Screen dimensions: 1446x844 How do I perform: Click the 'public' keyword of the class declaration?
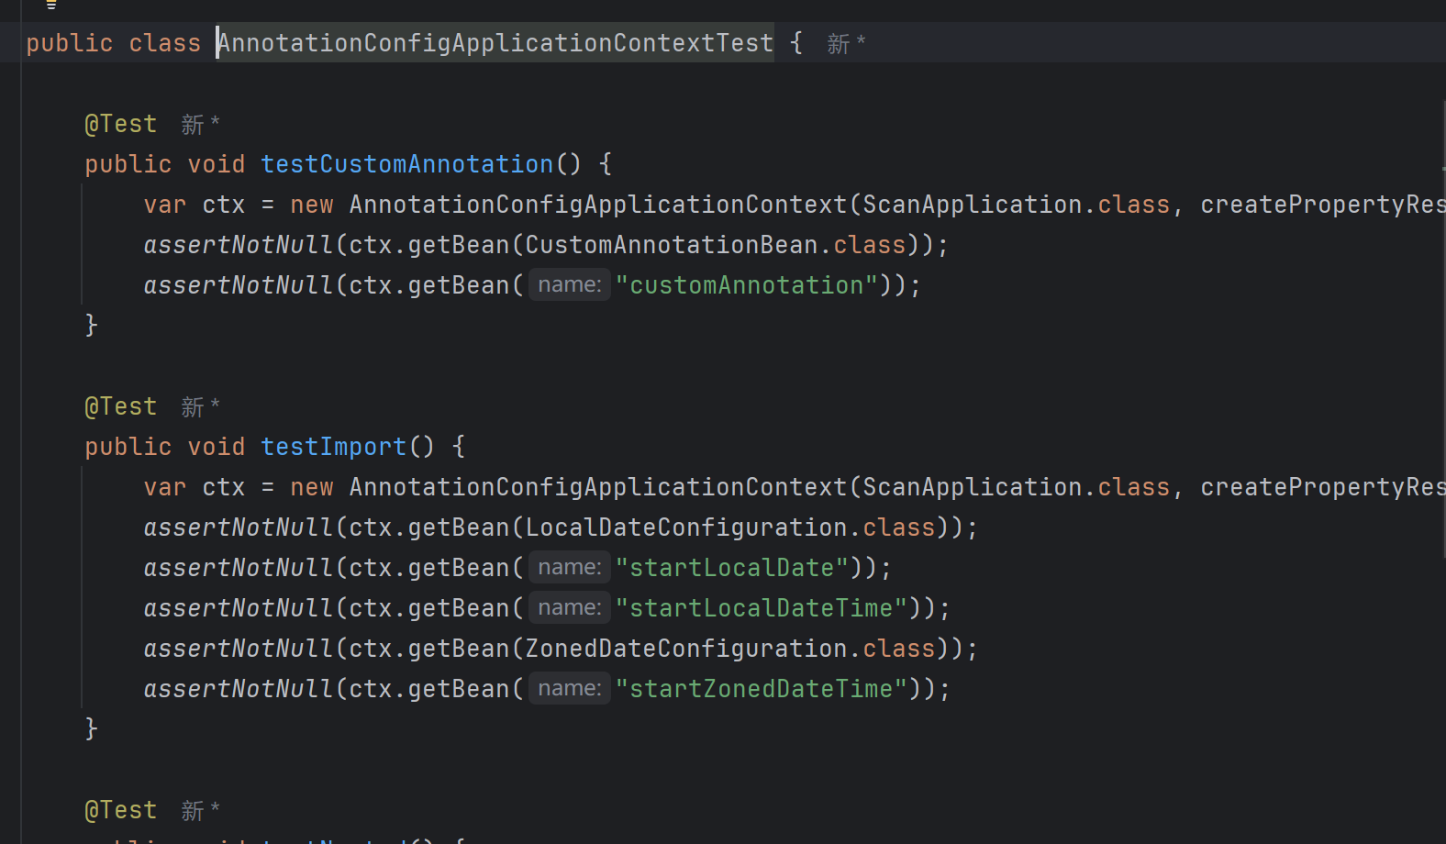70,43
